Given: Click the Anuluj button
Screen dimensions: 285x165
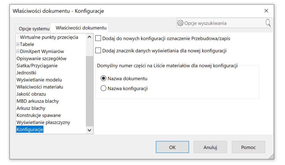Looking at the screenshot, I should point(210,147).
